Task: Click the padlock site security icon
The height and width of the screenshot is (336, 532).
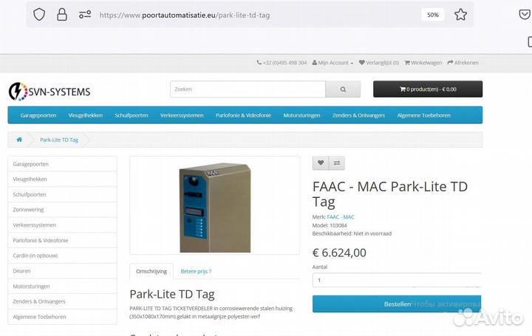Action: 62,15
